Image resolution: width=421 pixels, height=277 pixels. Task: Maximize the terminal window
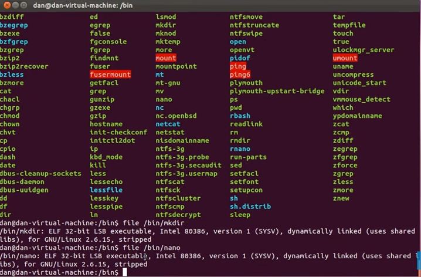pos(23,5)
